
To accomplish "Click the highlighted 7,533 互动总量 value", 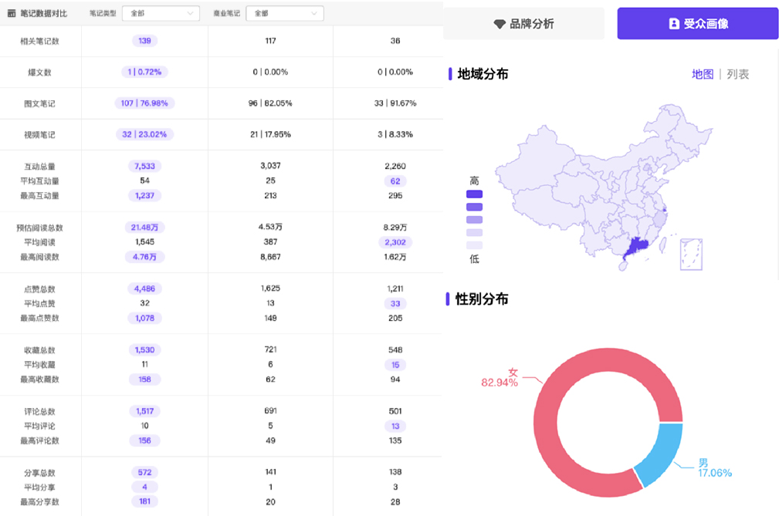I will click(144, 166).
